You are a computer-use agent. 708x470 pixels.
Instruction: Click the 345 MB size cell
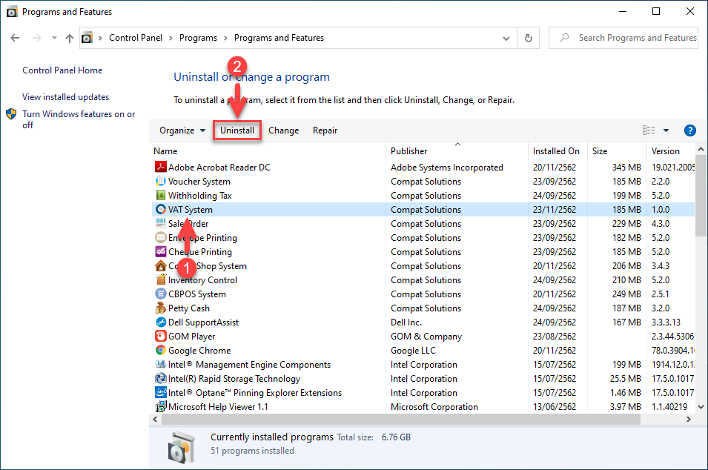click(x=626, y=168)
